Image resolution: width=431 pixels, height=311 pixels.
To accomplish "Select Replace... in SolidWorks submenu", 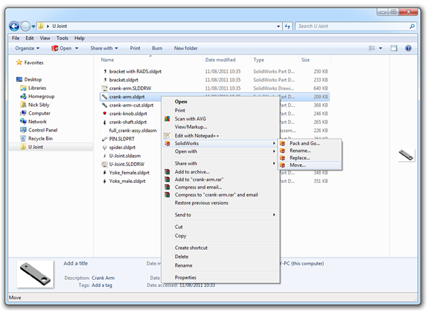I will [300, 157].
